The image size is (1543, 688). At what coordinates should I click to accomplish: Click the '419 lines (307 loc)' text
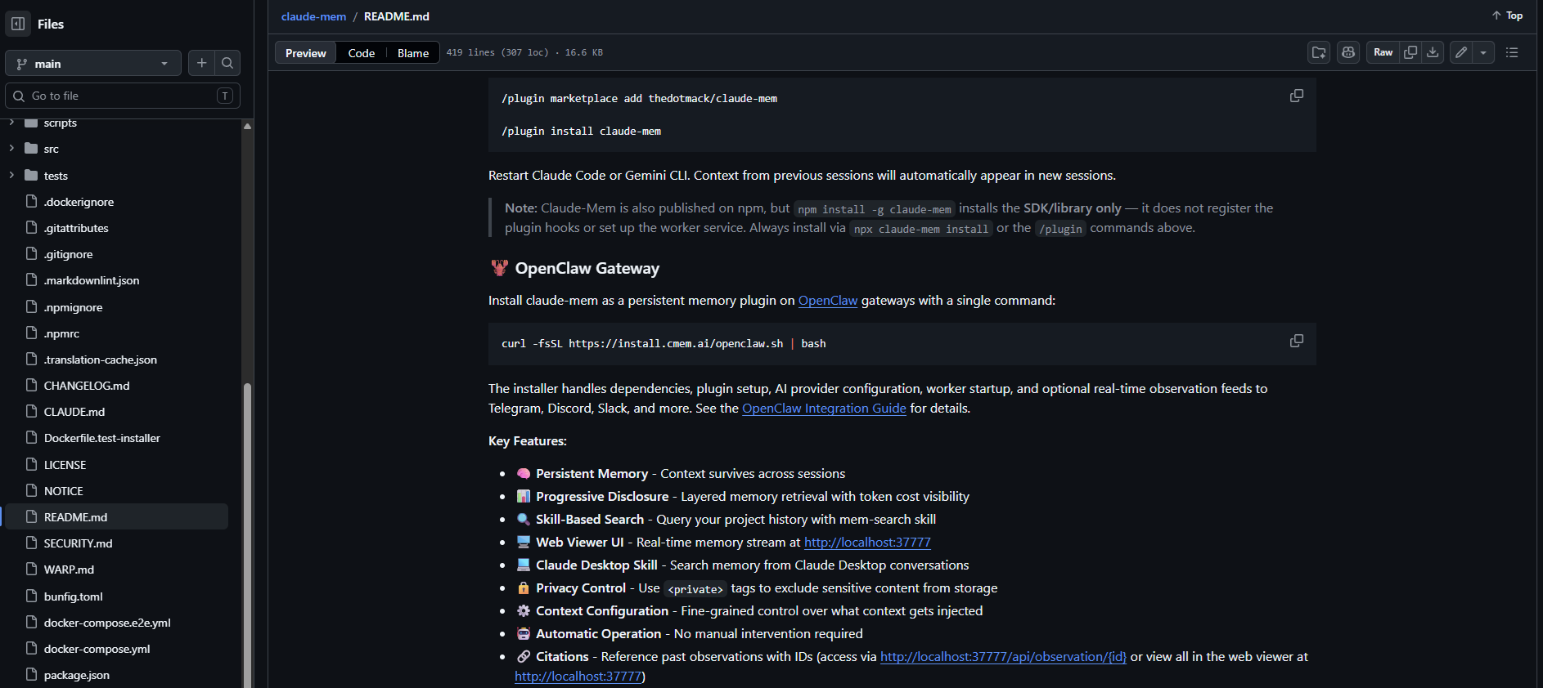(497, 52)
